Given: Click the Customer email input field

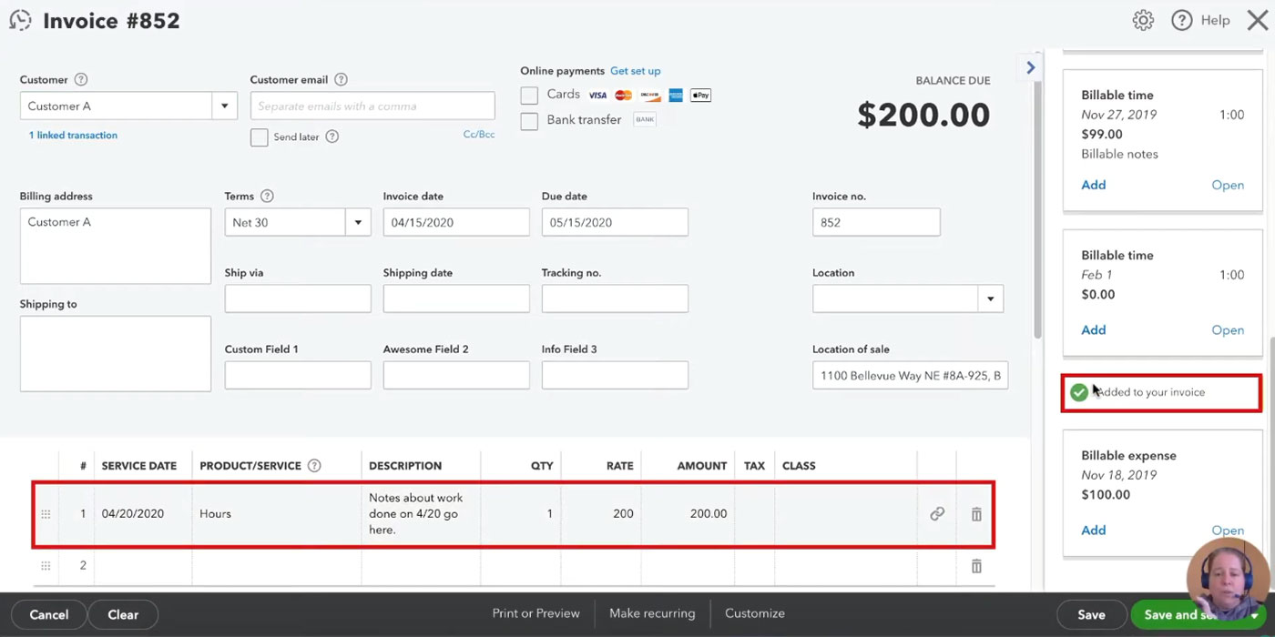Looking at the screenshot, I should [372, 106].
